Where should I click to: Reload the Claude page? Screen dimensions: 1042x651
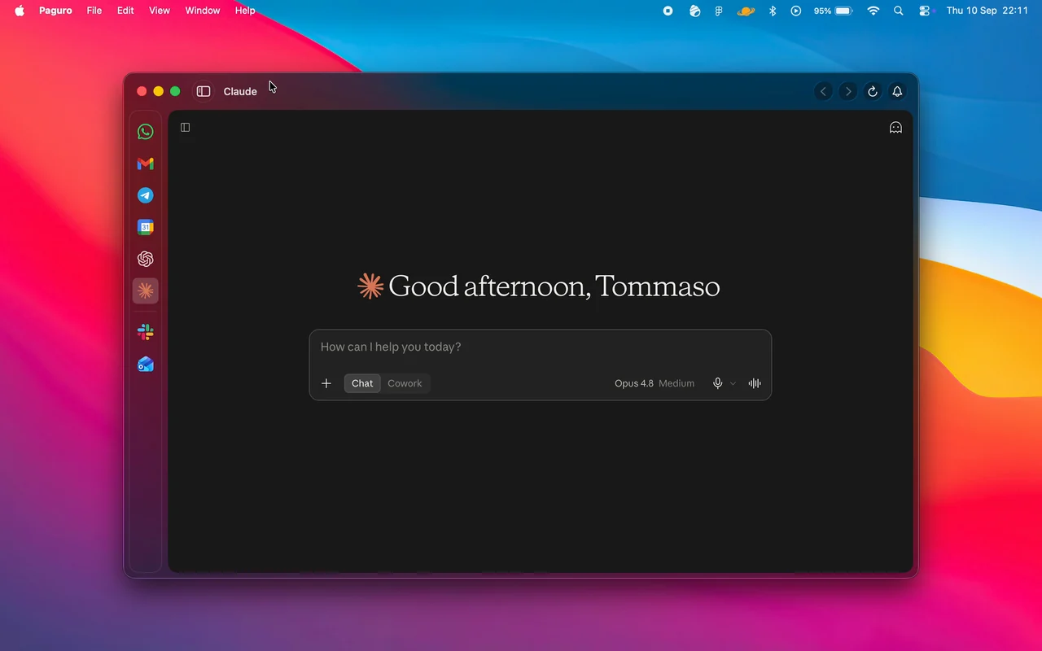[x=873, y=91]
